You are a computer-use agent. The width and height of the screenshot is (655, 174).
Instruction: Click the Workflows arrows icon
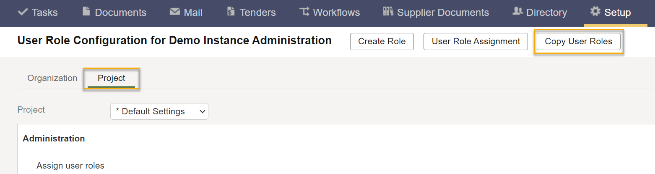click(304, 12)
